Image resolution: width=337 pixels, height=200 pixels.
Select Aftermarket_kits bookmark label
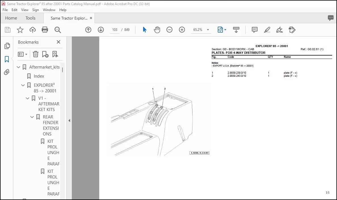44,67
